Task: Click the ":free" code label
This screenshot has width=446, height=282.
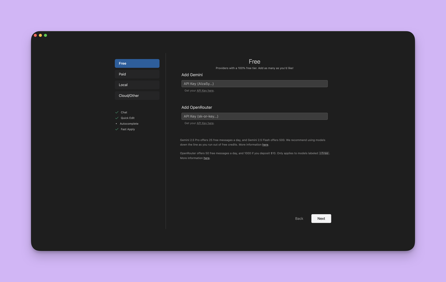Action: (324, 153)
